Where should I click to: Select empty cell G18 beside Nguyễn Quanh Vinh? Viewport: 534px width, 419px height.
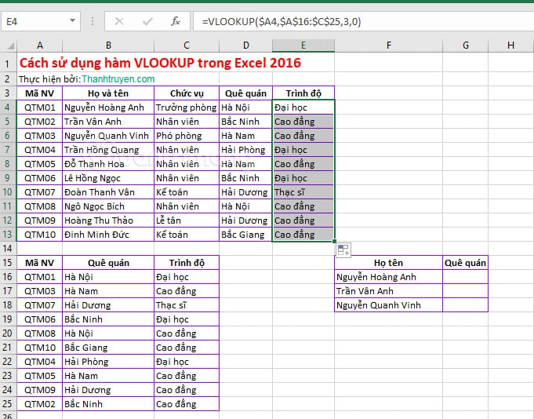point(466,305)
